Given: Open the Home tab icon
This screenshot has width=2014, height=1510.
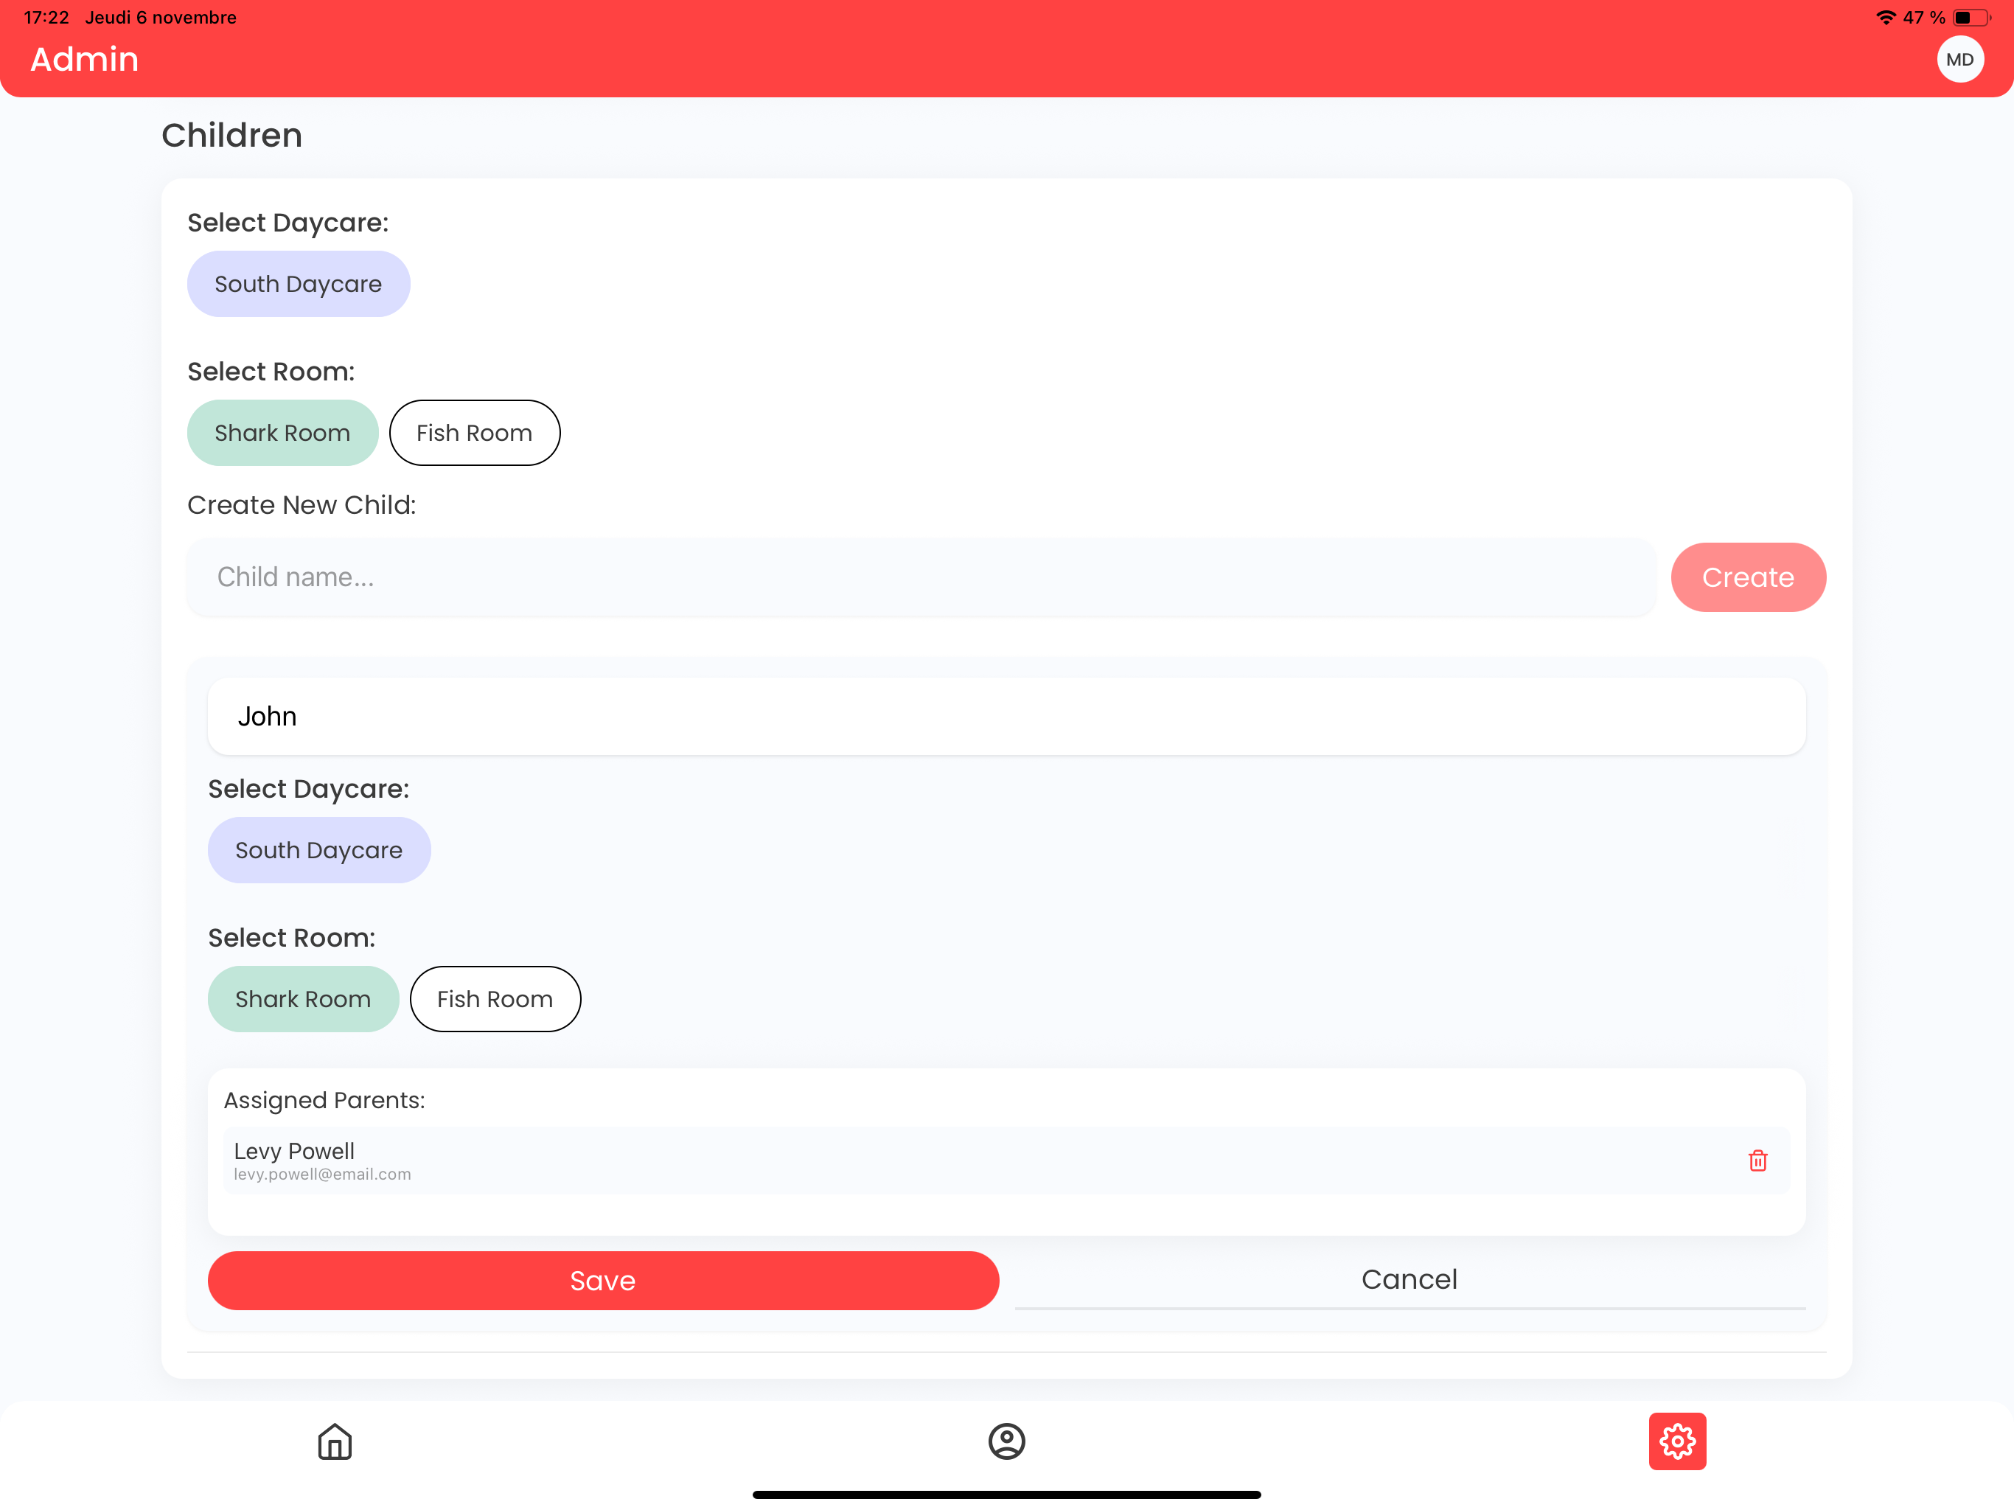Looking at the screenshot, I should coord(335,1441).
